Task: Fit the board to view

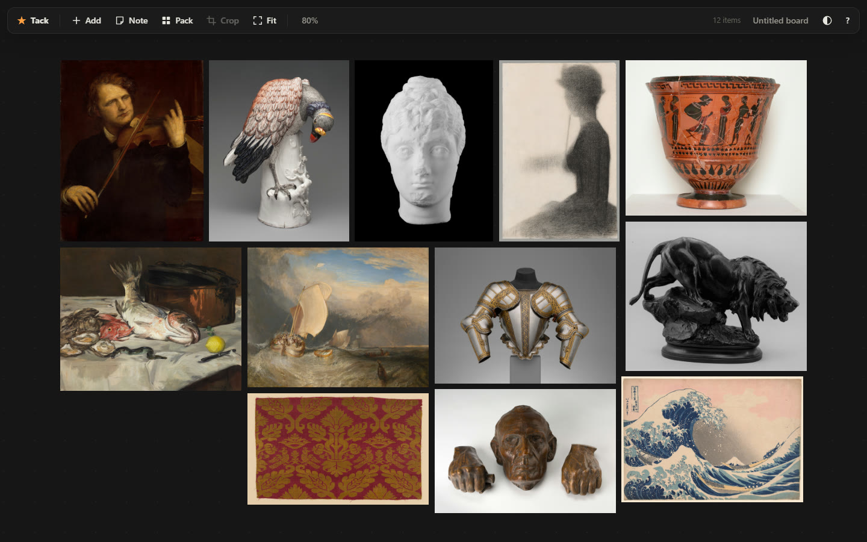Action: pos(265,20)
